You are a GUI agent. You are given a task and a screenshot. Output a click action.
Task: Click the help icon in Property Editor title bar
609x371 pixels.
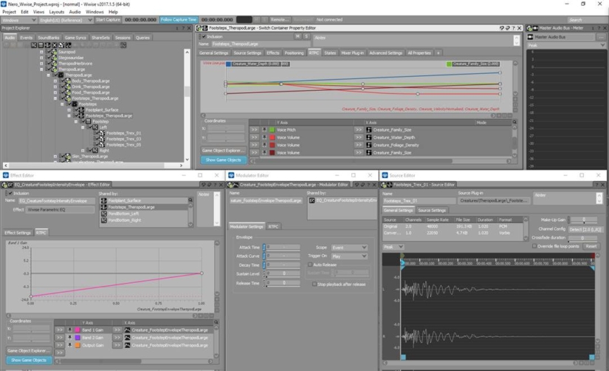(514, 28)
